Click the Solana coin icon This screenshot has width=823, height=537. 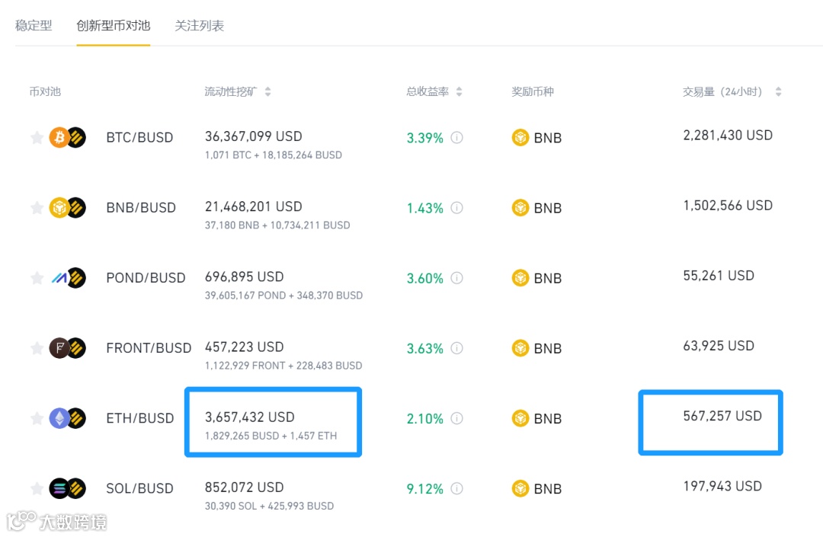[59, 489]
